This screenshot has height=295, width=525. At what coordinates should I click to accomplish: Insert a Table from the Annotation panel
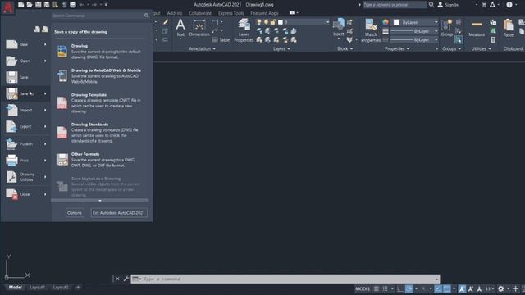pyautogui.click(x=221, y=40)
